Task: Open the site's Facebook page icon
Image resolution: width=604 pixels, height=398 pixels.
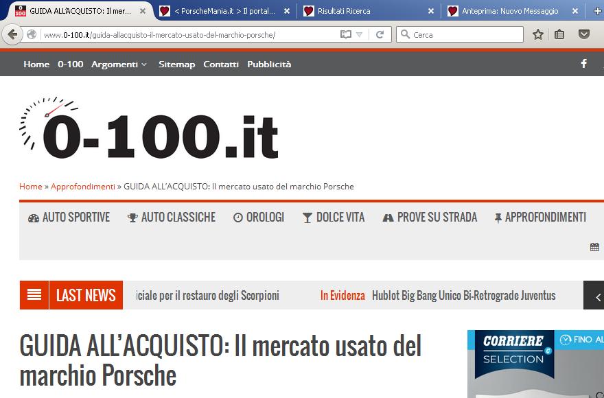Action: click(584, 64)
